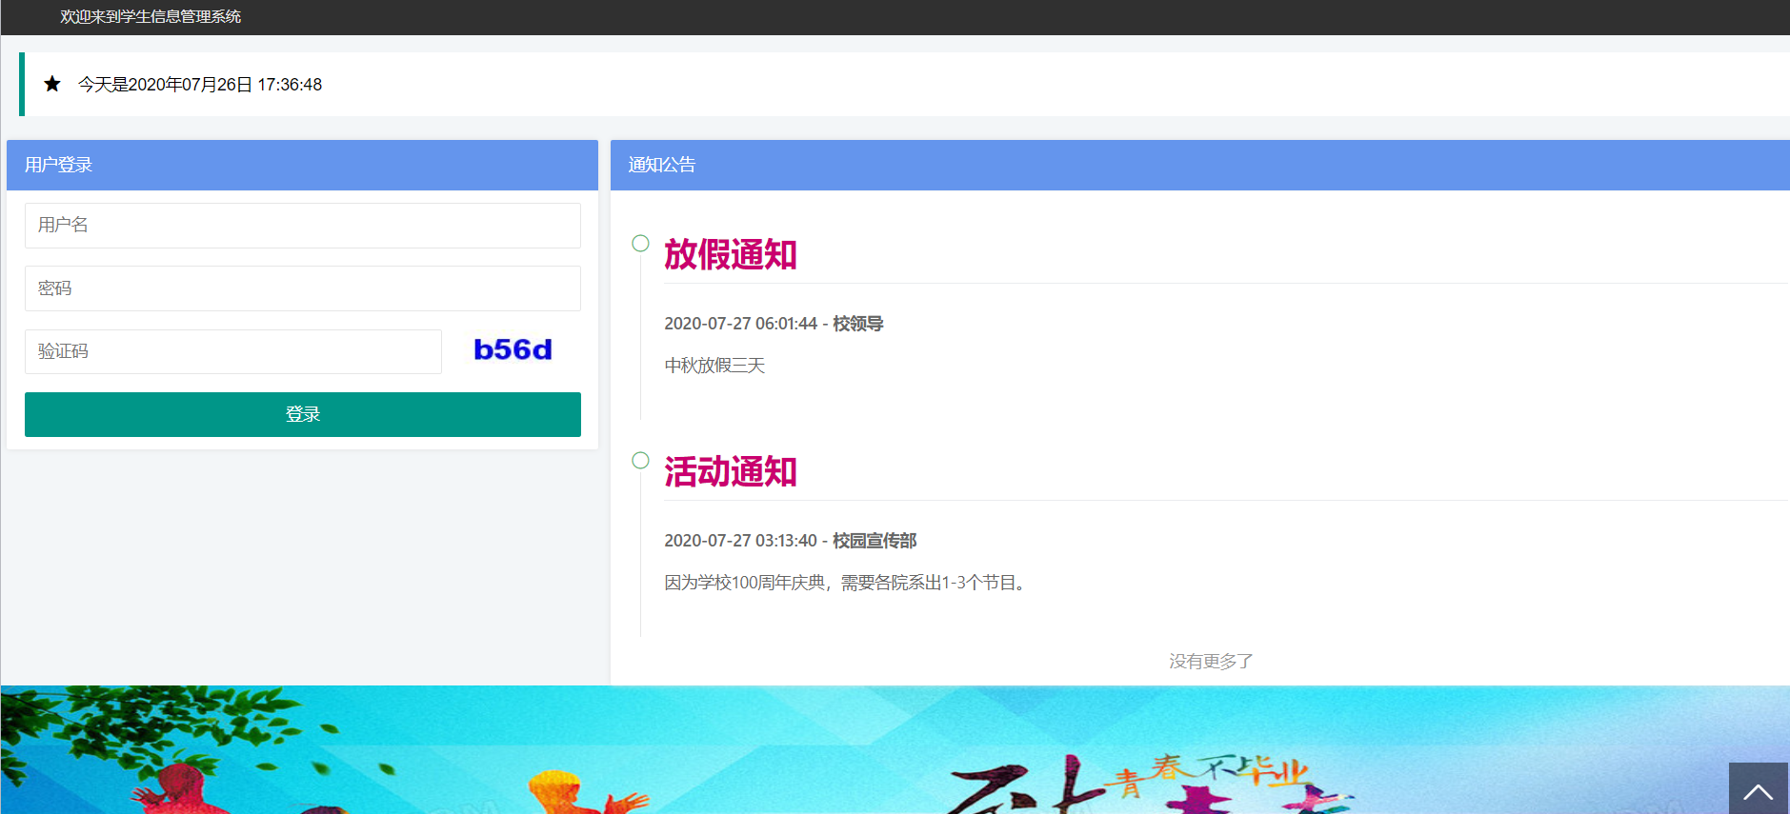Focus the 用户名 input field

pyautogui.click(x=302, y=226)
